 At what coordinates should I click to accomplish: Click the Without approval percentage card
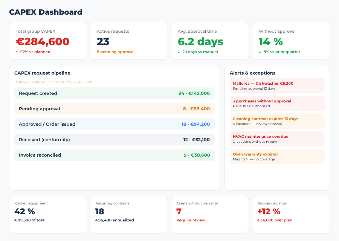[291, 41]
